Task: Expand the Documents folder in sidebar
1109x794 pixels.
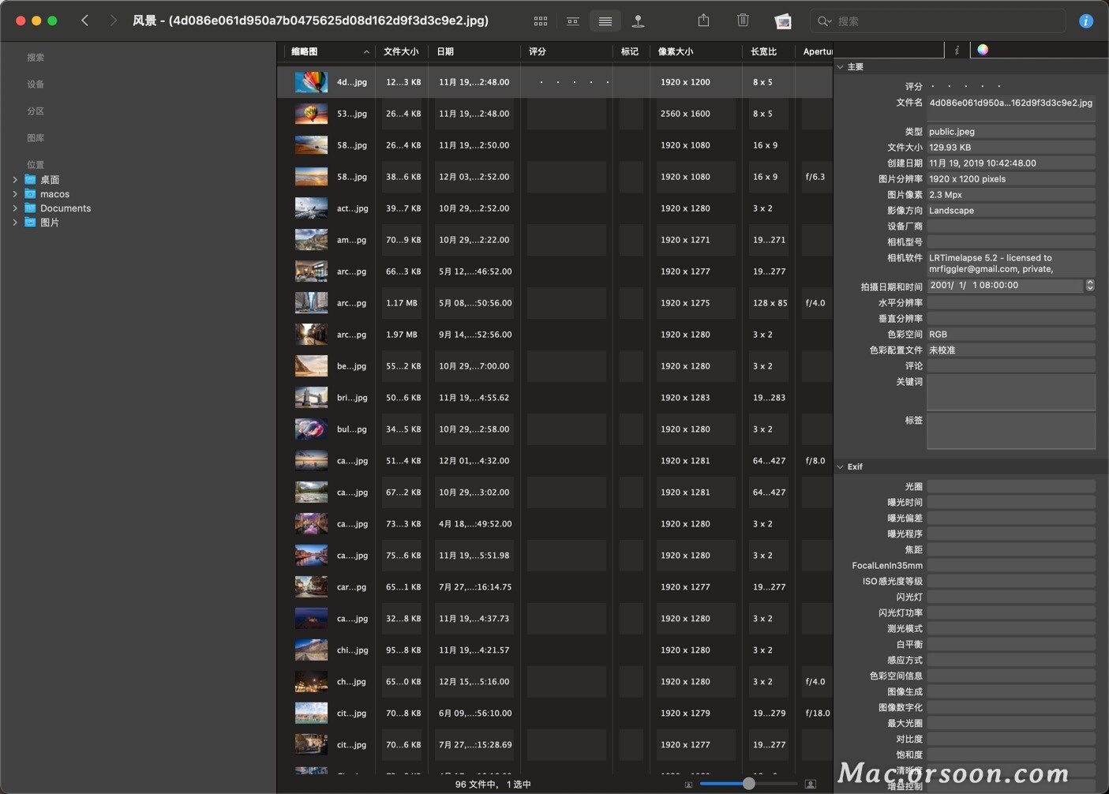Action: click(15, 208)
